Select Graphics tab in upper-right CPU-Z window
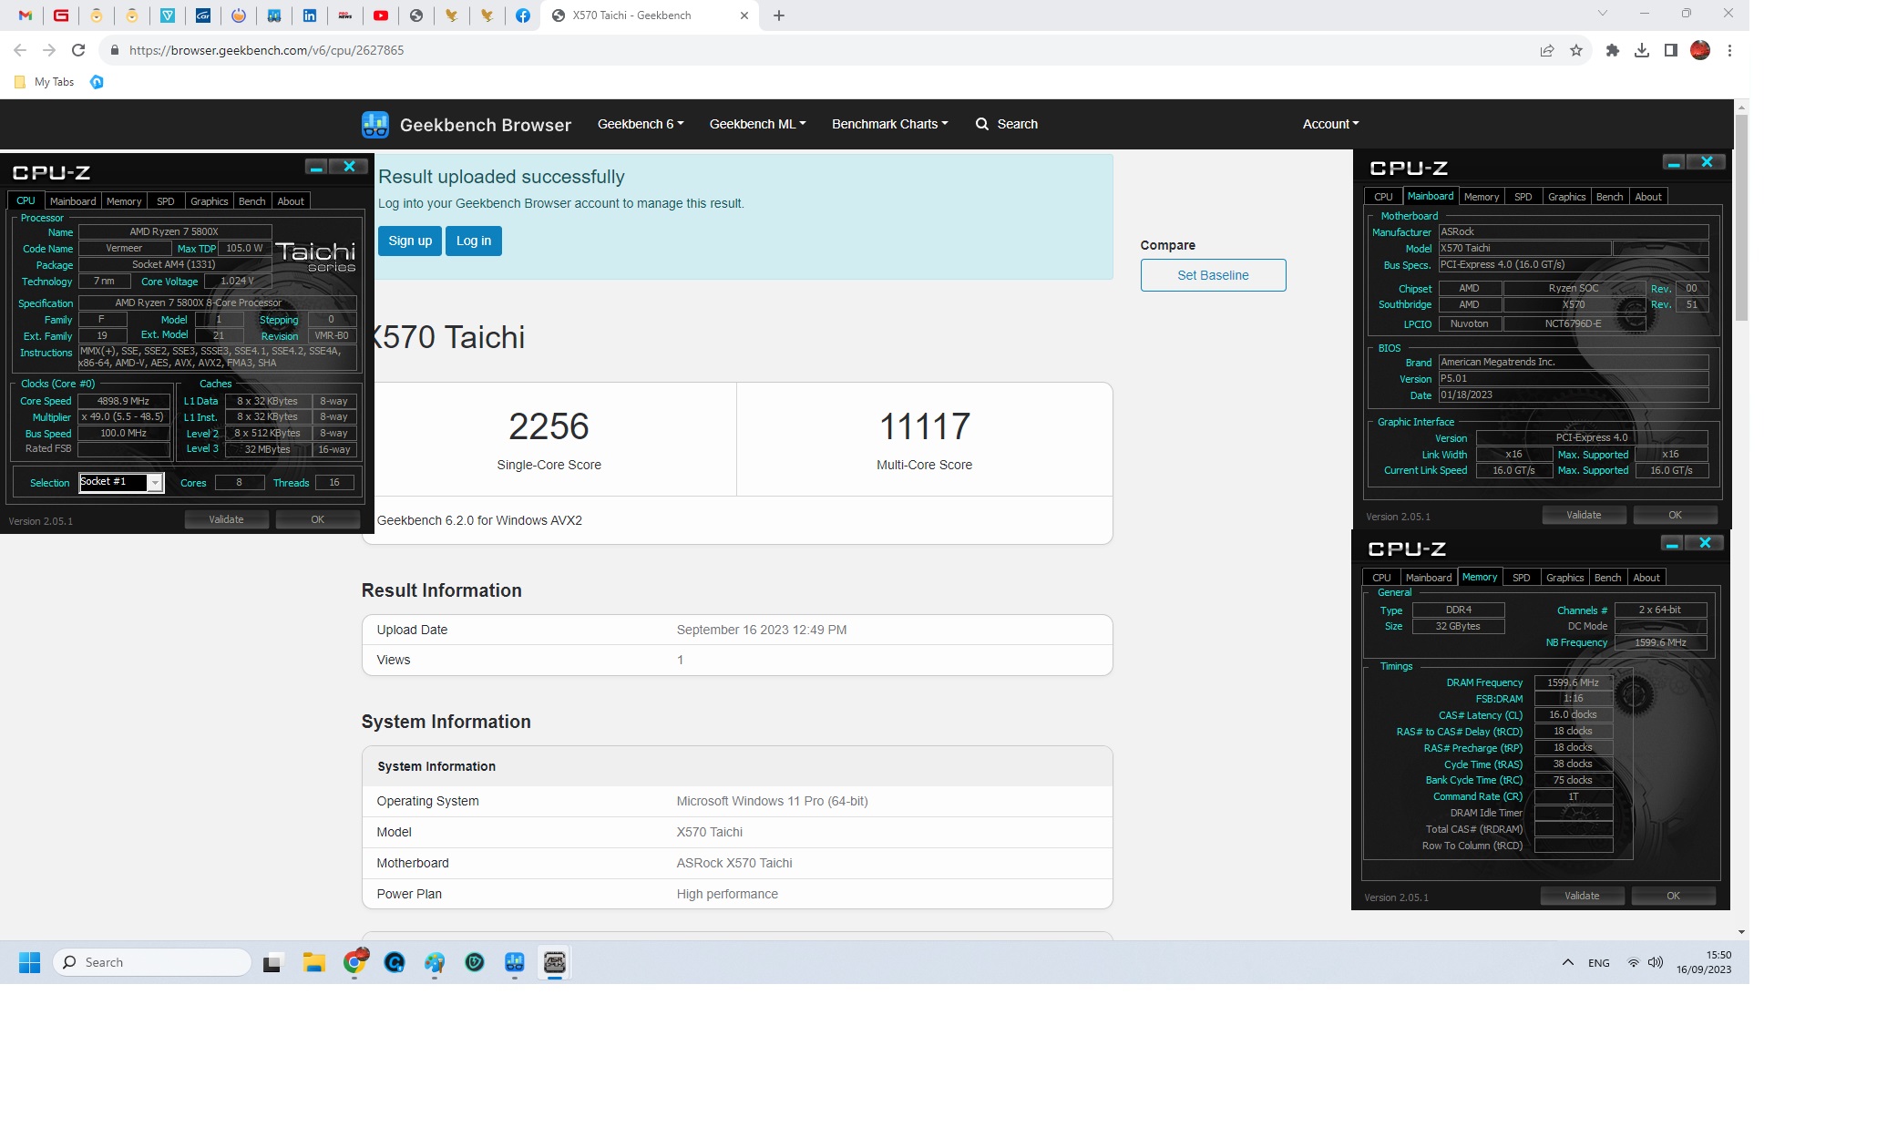Screen dimensions: 1877x1128 1566,197
